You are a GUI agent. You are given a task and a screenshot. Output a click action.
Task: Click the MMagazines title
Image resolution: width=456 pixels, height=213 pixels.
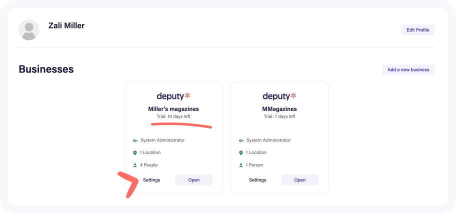pyautogui.click(x=279, y=109)
